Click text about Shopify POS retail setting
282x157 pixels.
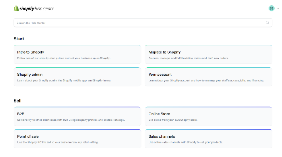(x=58, y=142)
